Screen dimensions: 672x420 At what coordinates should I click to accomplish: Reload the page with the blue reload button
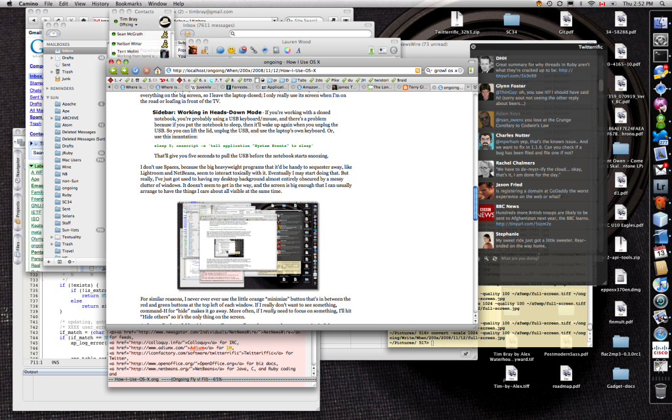point(135,71)
